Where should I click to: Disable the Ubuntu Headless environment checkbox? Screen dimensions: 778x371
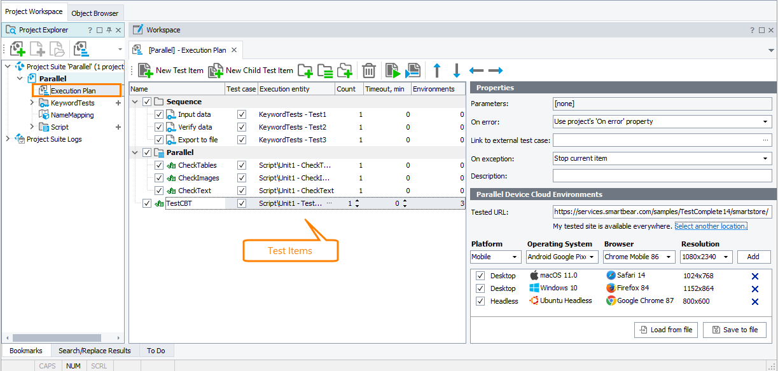[x=480, y=301]
